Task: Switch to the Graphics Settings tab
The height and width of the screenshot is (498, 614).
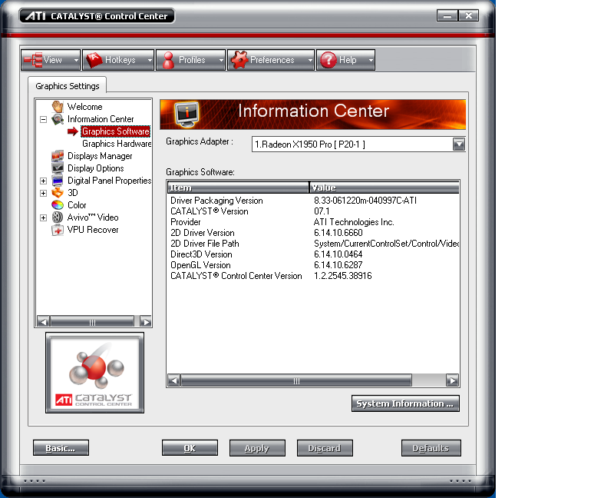Action: pos(68,86)
